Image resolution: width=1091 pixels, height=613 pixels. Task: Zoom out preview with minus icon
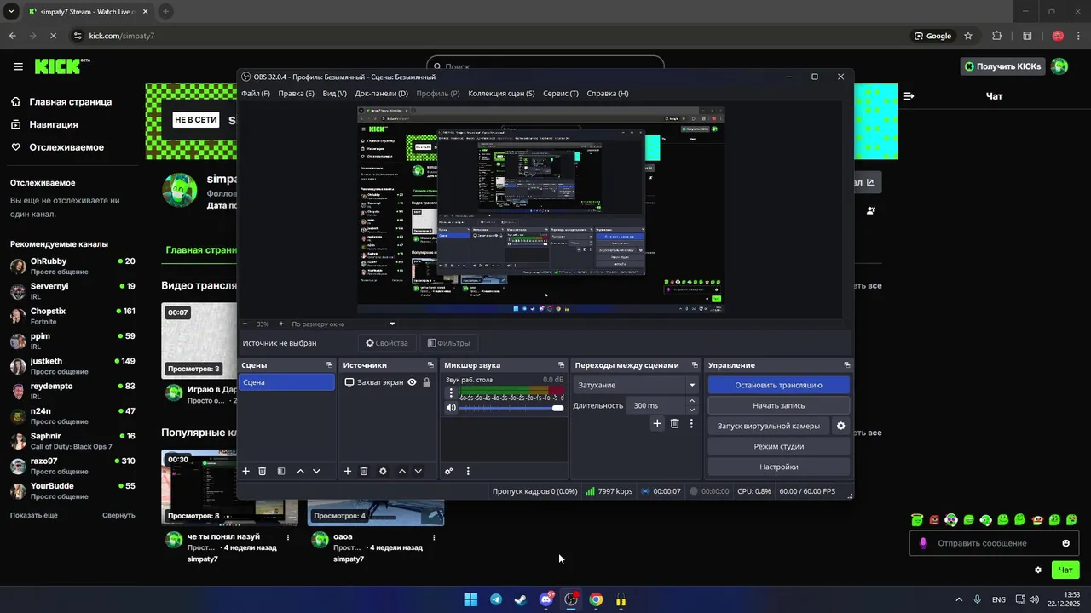[x=245, y=324]
